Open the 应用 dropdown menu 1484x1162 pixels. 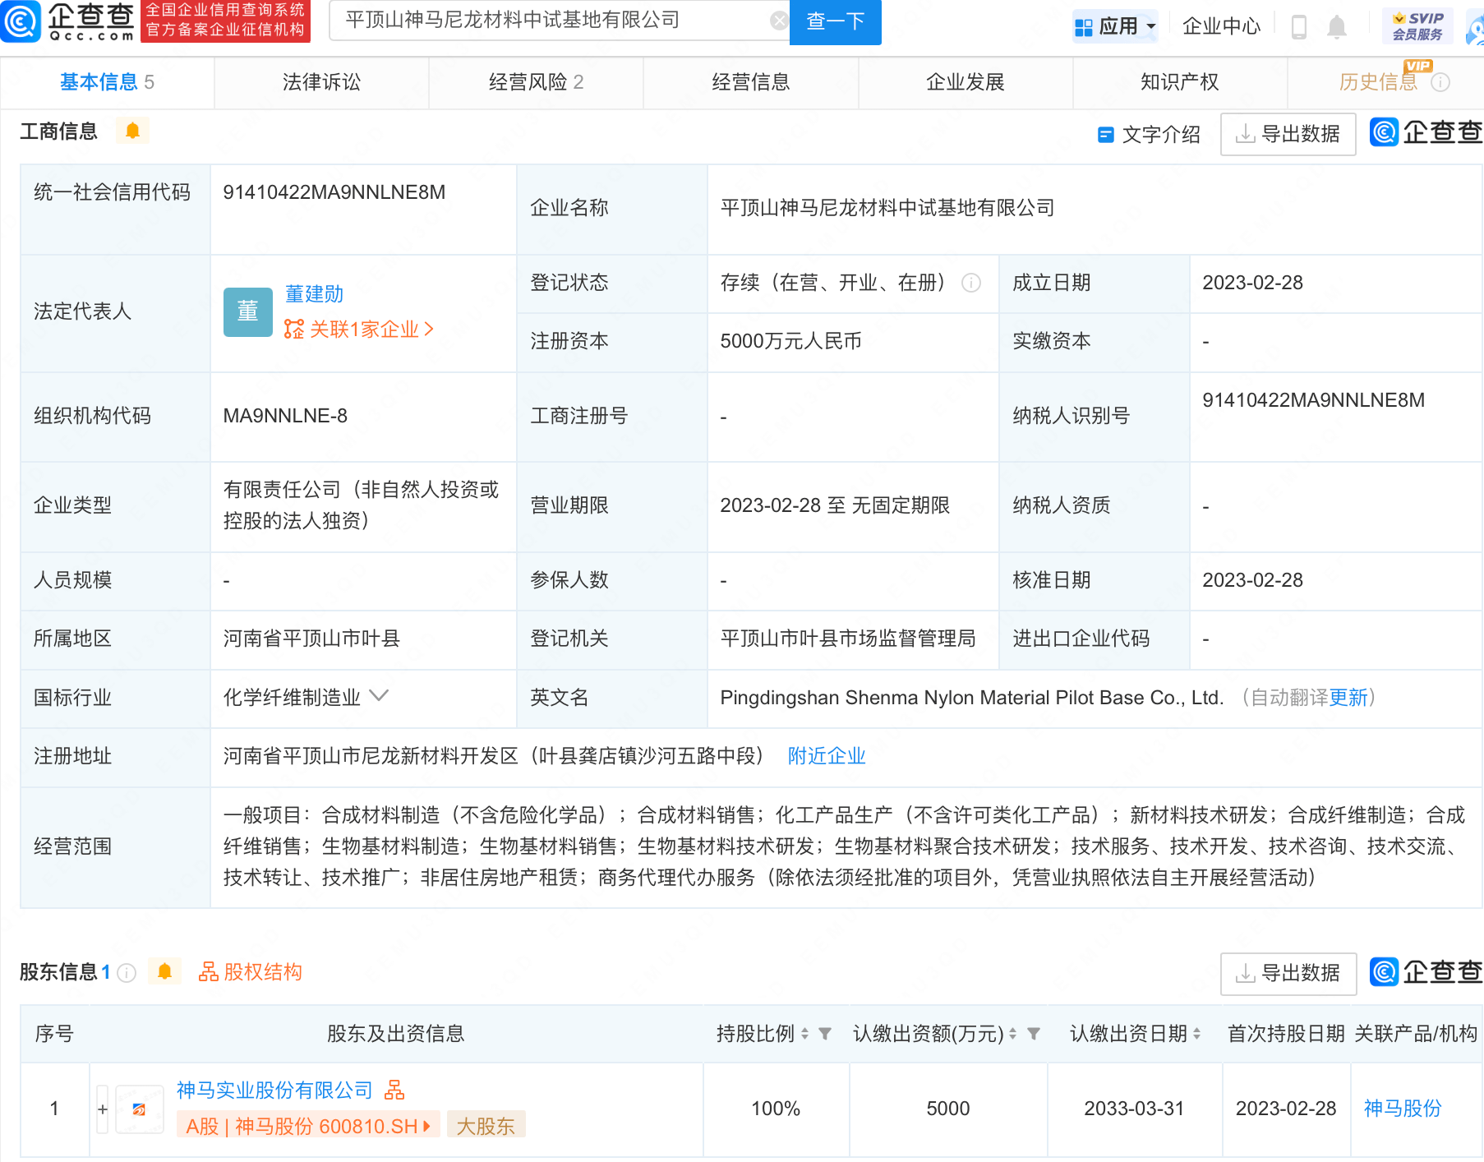coord(1116,26)
